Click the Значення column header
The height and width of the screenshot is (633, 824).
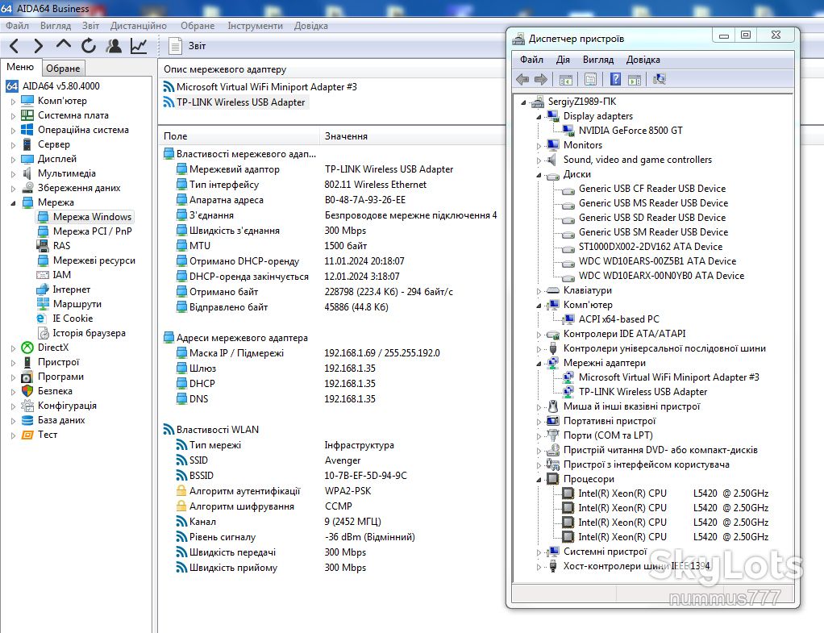pyautogui.click(x=346, y=136)
